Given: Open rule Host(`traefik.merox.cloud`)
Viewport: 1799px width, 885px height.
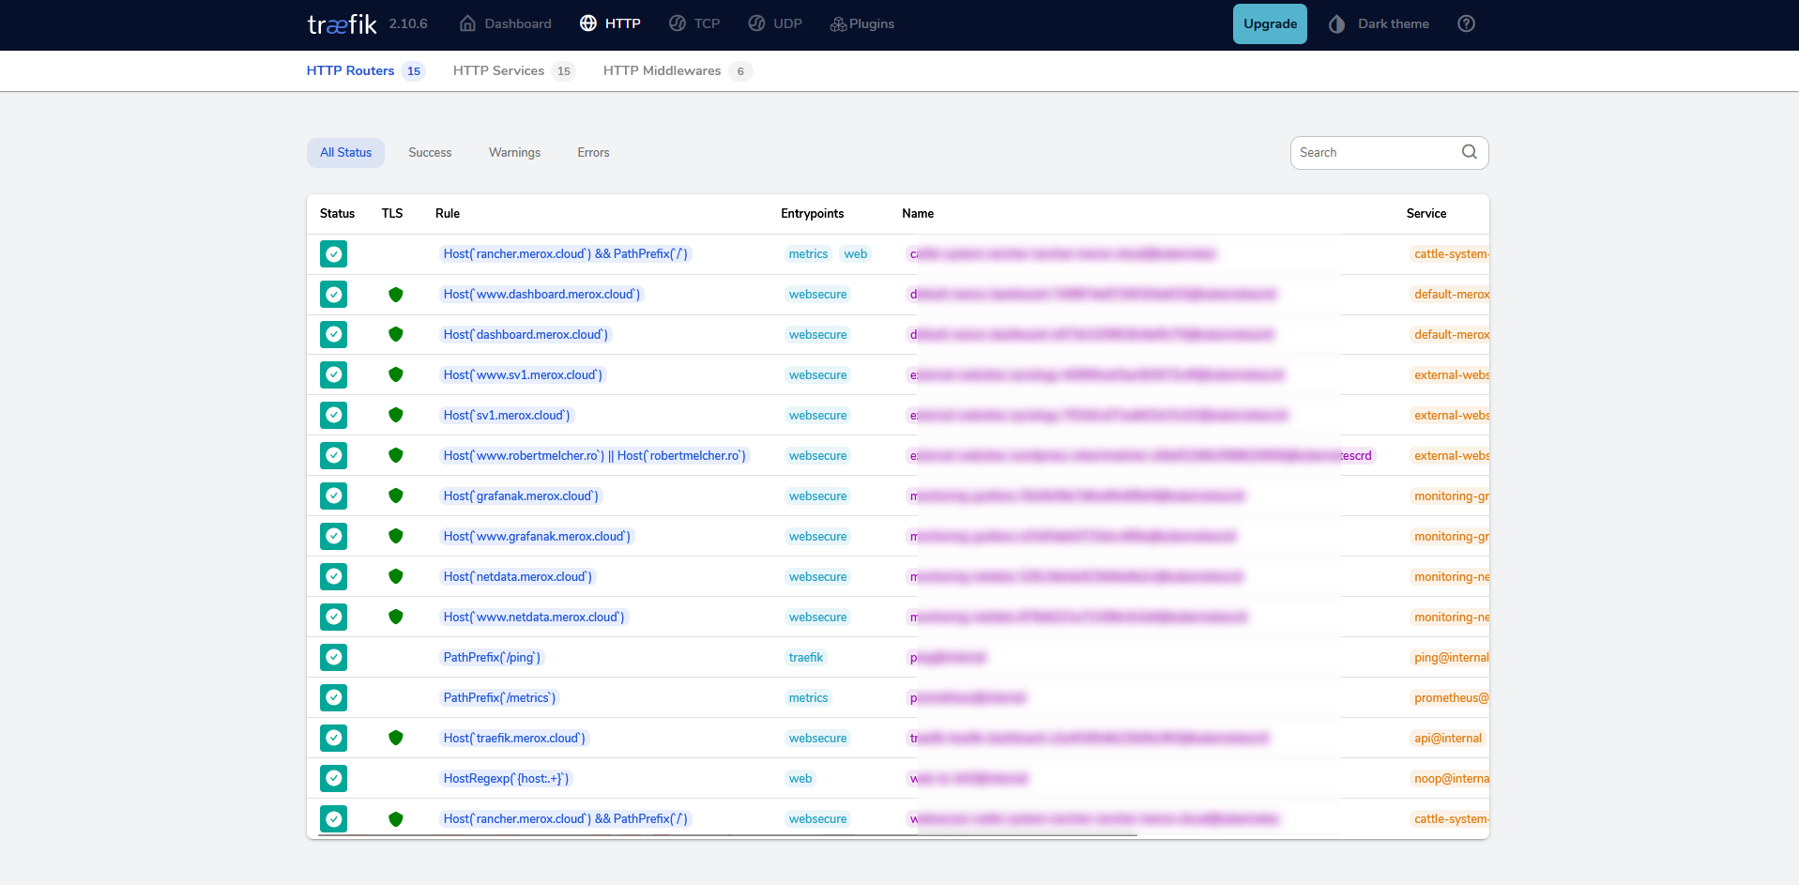Looking at the screenshot, I should click(514, 738).
